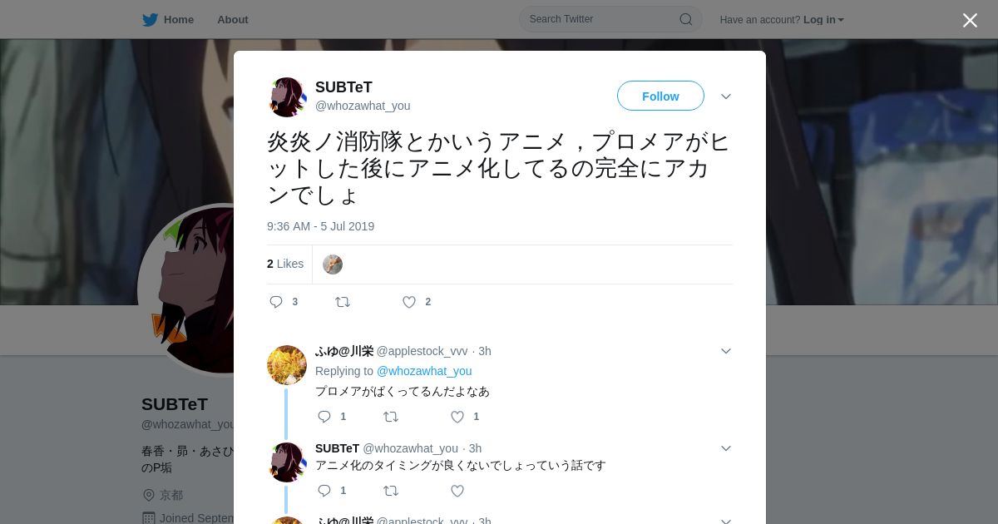Retweet SUBTeT's reply in the thread
998x524 pixels.
point(391,491)
